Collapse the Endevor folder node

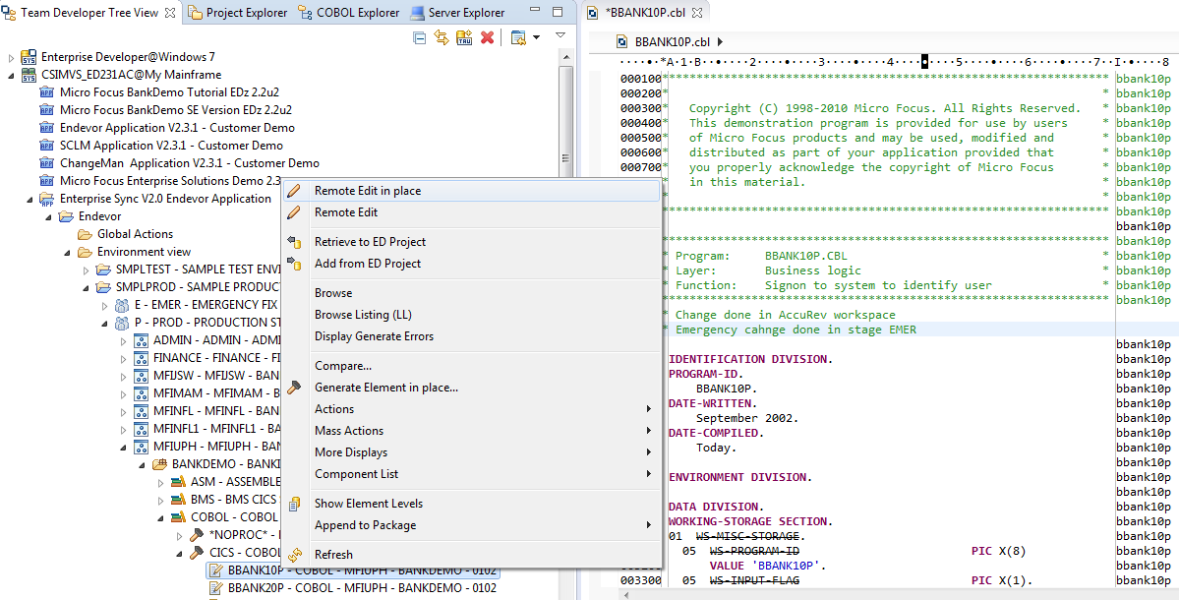pyautogui.click(x=49, y=216)
